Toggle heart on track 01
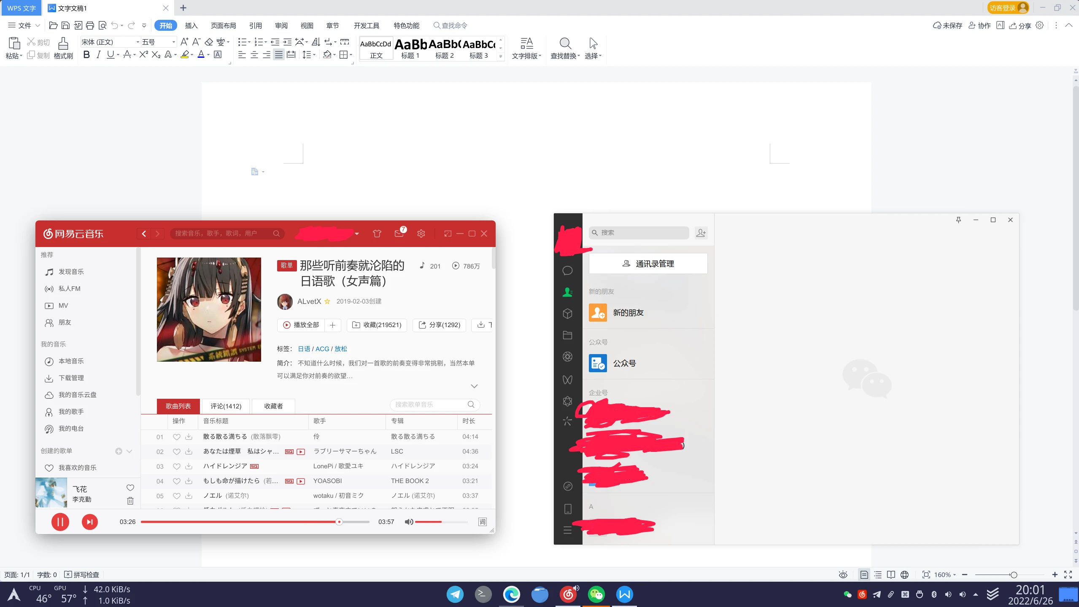The image size is (1079, 607). point(177,437)
